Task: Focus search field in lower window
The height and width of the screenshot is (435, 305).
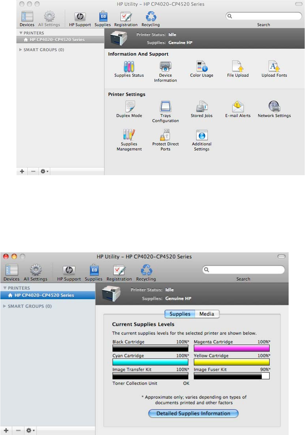Action: pos(243,270)
